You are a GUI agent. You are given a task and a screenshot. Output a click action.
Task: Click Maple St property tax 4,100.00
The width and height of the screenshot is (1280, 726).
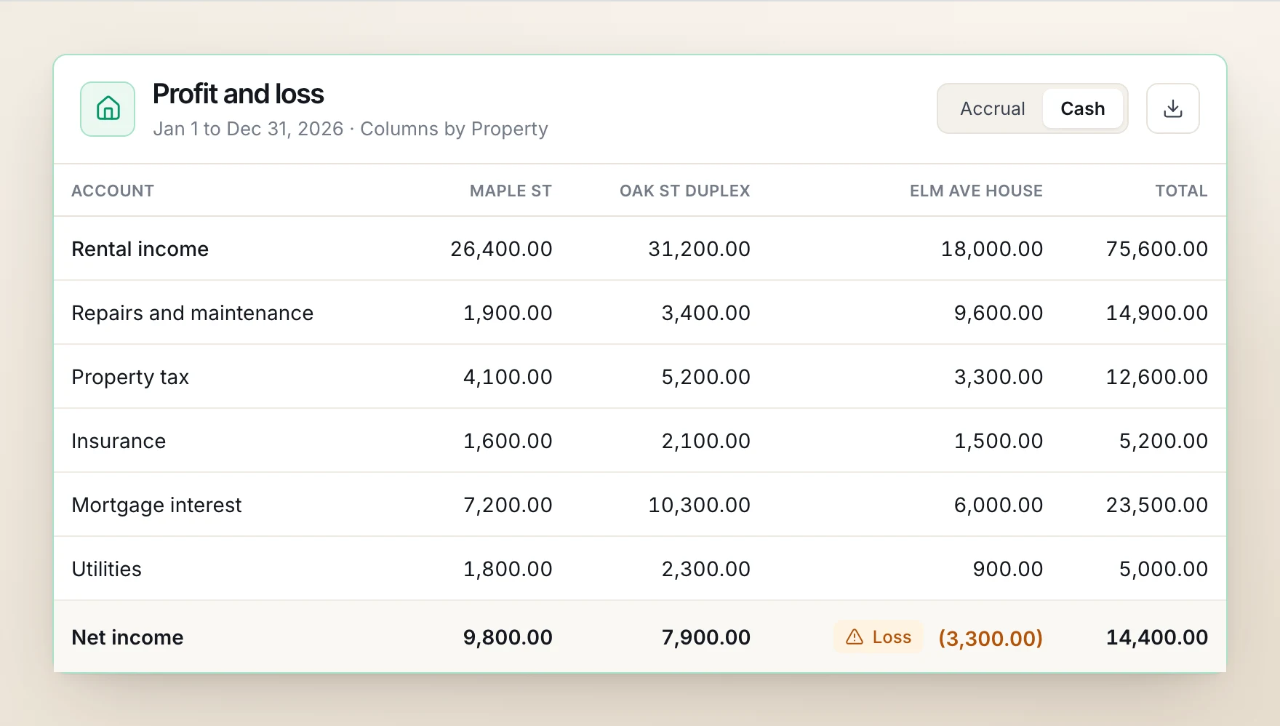[508, 377]
